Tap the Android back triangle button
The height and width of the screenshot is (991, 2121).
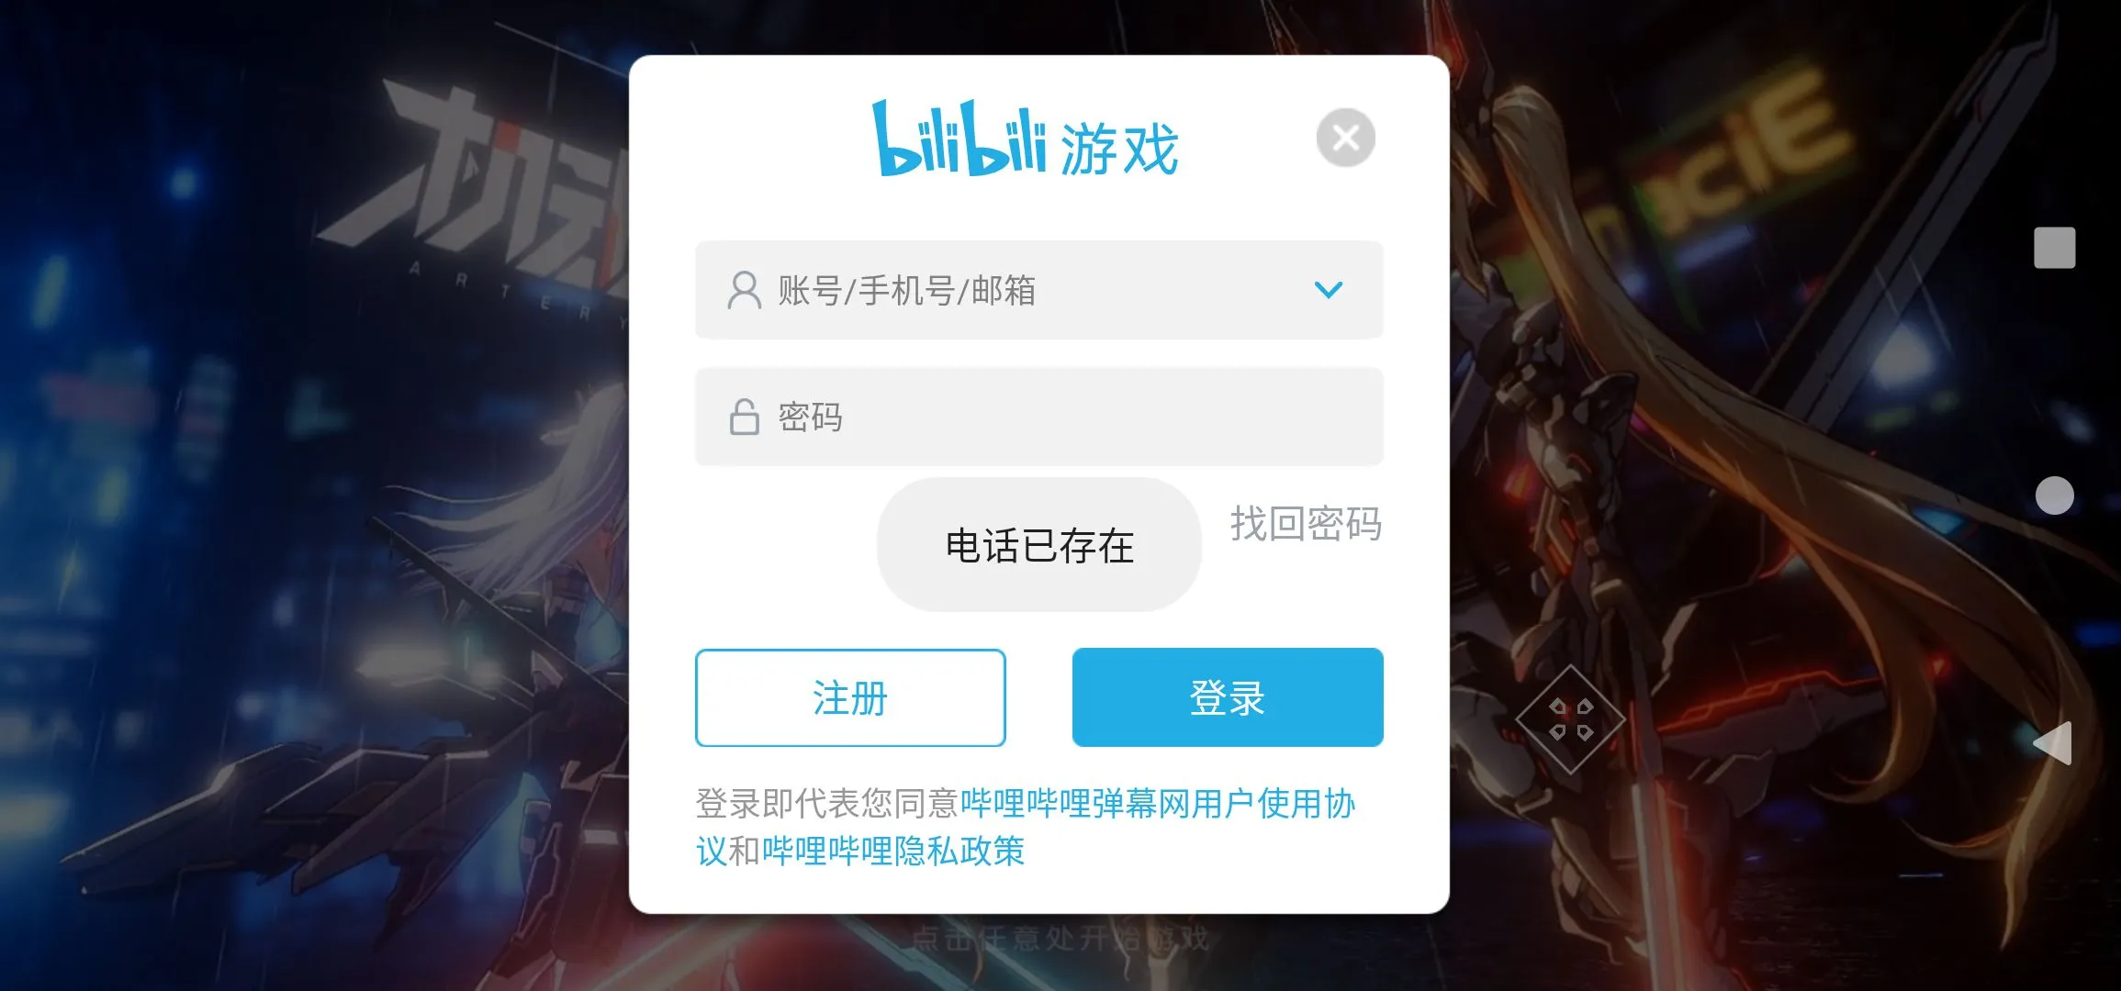[x=2053, y=742]
